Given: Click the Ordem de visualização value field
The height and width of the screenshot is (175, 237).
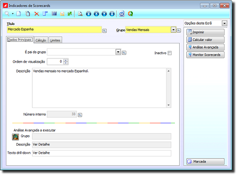Looking at the screenshot, I should (55, 61).
